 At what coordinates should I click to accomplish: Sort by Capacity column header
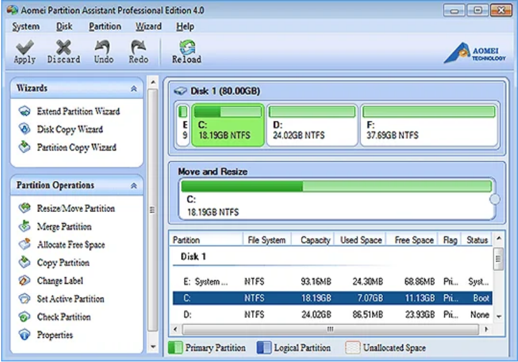(313, 240)
